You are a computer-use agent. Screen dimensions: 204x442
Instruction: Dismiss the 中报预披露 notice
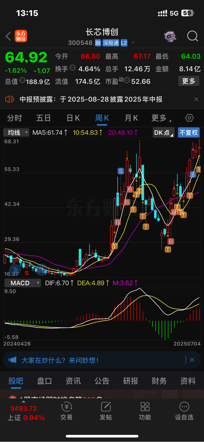[x=196, y=99]
